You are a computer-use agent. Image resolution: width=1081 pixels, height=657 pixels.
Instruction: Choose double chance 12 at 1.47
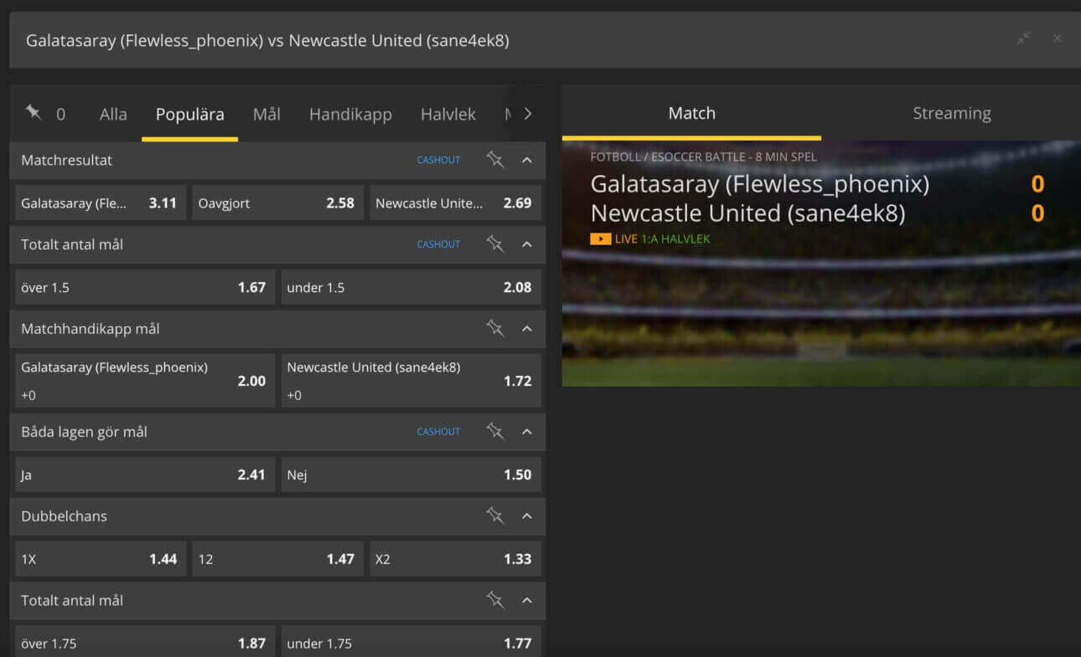[277, 559]
